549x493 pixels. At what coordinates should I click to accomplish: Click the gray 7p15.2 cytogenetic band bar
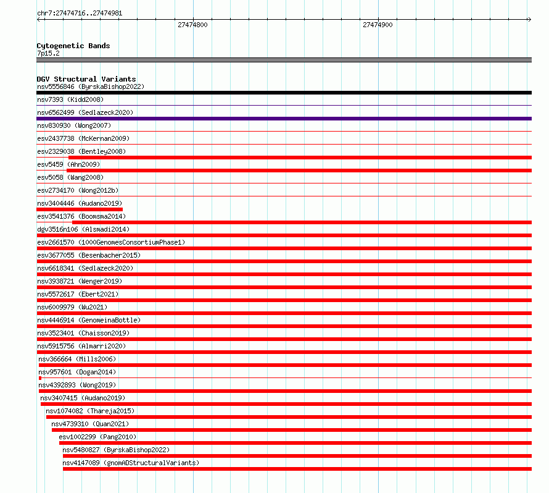pyautogui.click(x=284, y=60)
